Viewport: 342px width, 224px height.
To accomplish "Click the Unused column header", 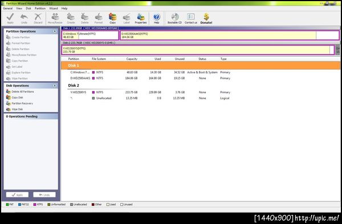I will click(180, 59).
